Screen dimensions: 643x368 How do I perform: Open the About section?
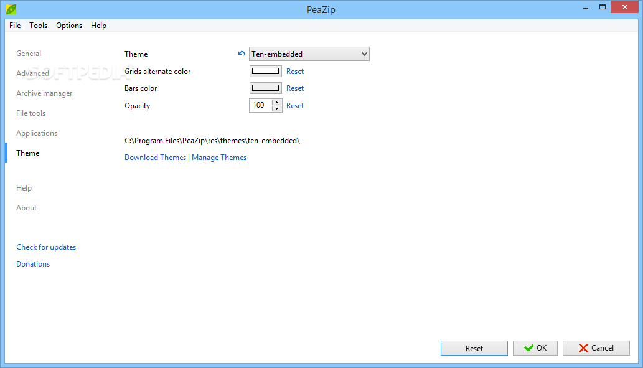click(x=27, y=208)
